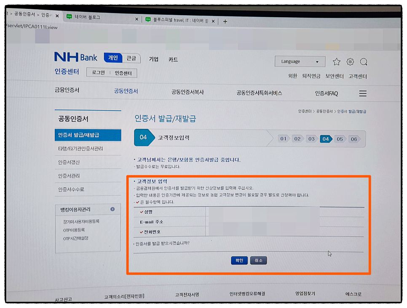This screenshot has width=407, height=308.
Task: Click the search magnifier icon
Action: [364, 62]
